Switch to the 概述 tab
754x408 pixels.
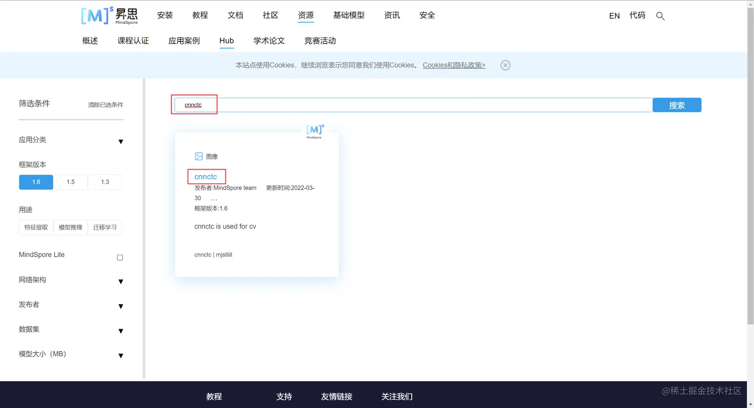[x=90, y=41]
